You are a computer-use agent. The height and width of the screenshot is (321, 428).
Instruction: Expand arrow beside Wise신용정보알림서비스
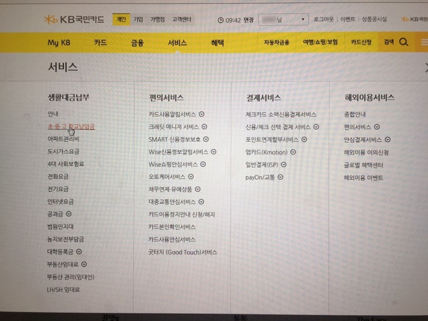coord(214,152)
